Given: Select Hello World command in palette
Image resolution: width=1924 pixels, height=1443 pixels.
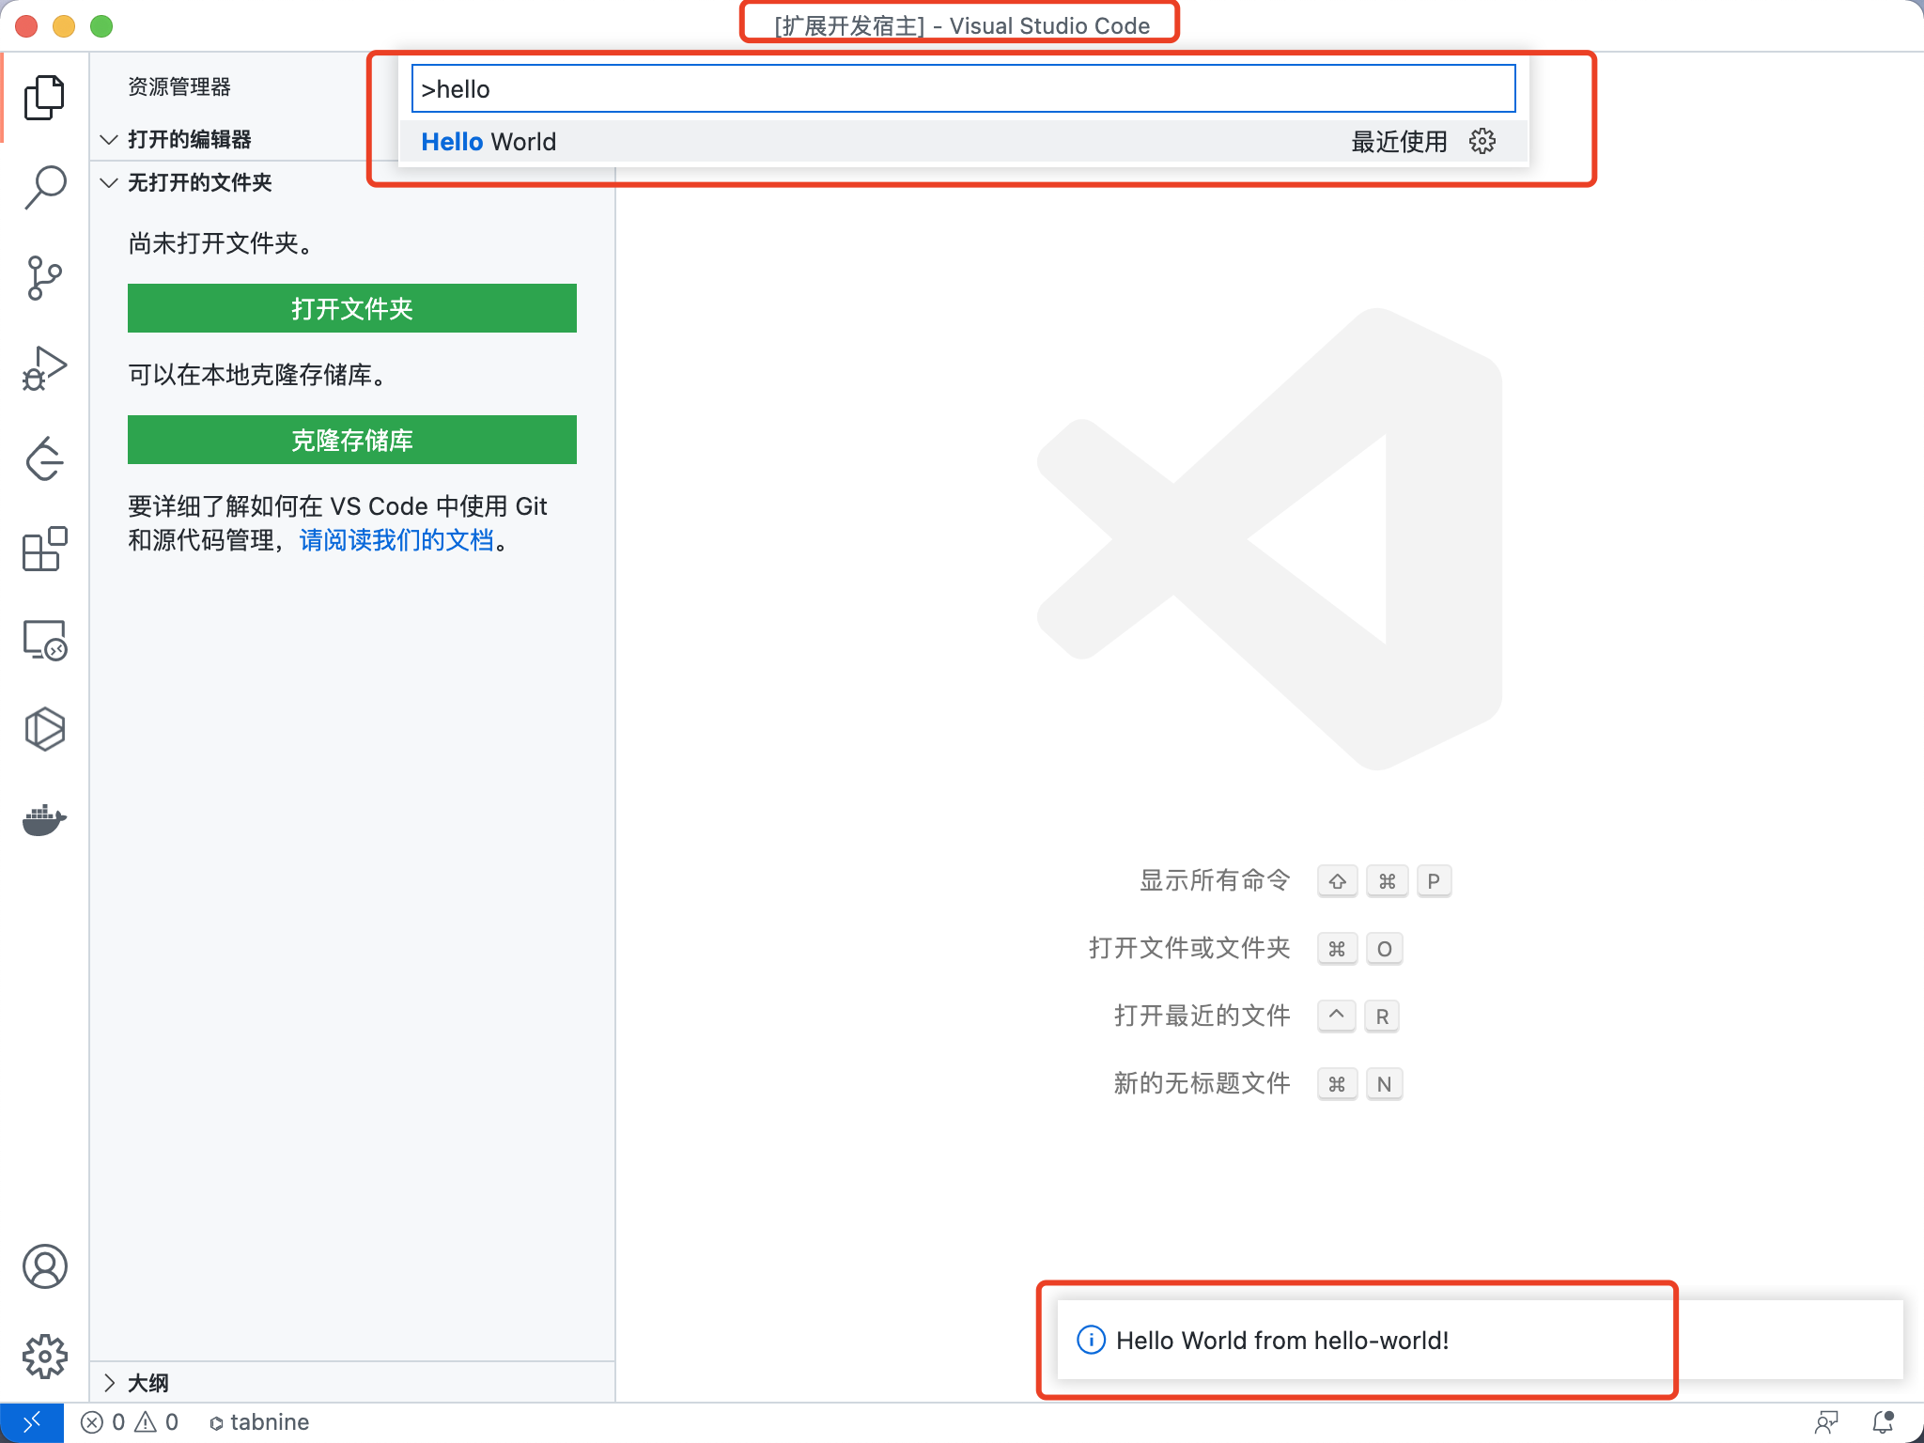Looking at the screenshot, I should (x=964, y=142).
